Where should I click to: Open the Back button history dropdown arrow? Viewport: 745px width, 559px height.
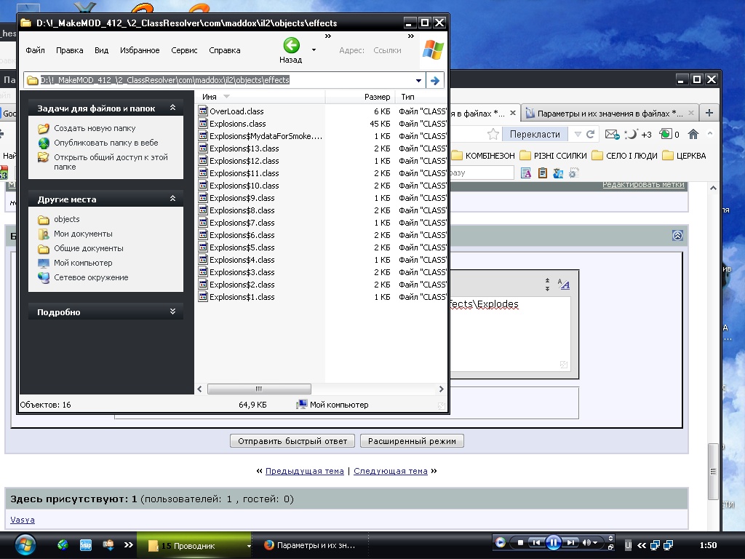[314, 50]
